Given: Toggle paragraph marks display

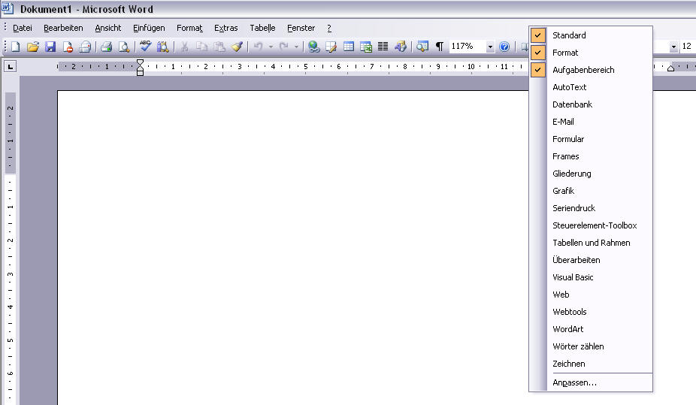Looking at the screenshot, I should point(440,47).
